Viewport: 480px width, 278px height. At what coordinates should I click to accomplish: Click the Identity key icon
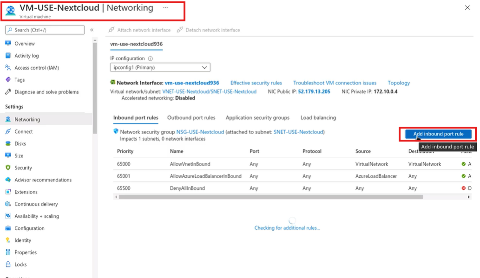click(8, 240)
